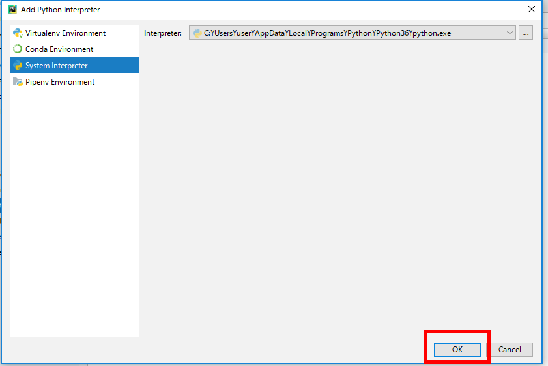548x366 pixels.
Task: Select Conda Environment option
Action: pyautogui.click(x=74, y=49)
